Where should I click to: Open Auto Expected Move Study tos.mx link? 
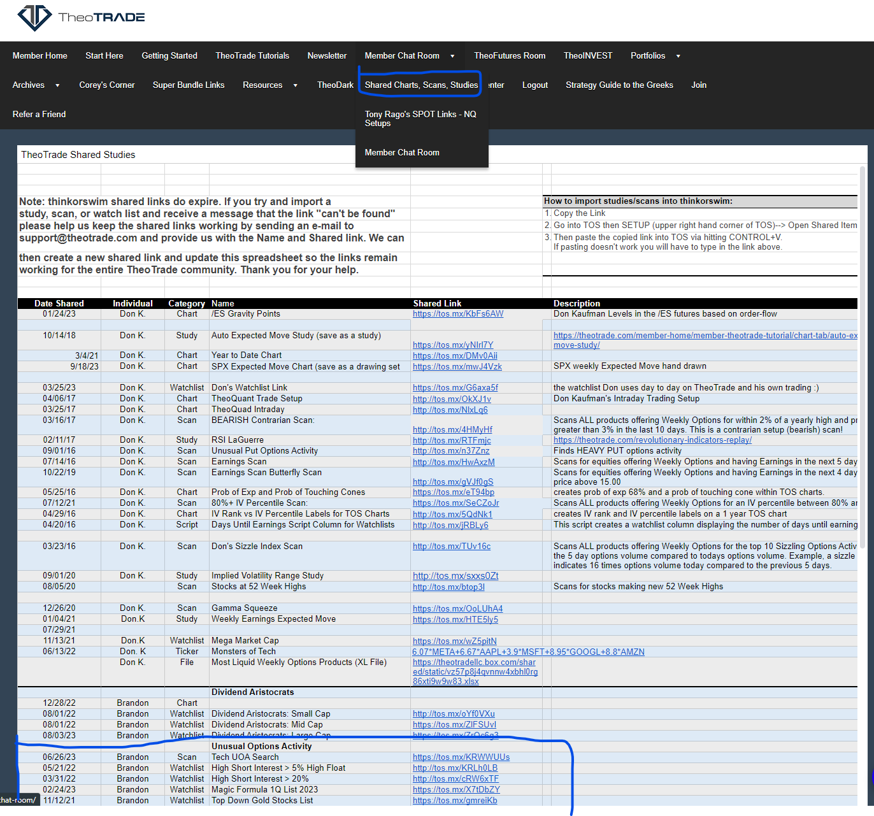tap(453, 345)
